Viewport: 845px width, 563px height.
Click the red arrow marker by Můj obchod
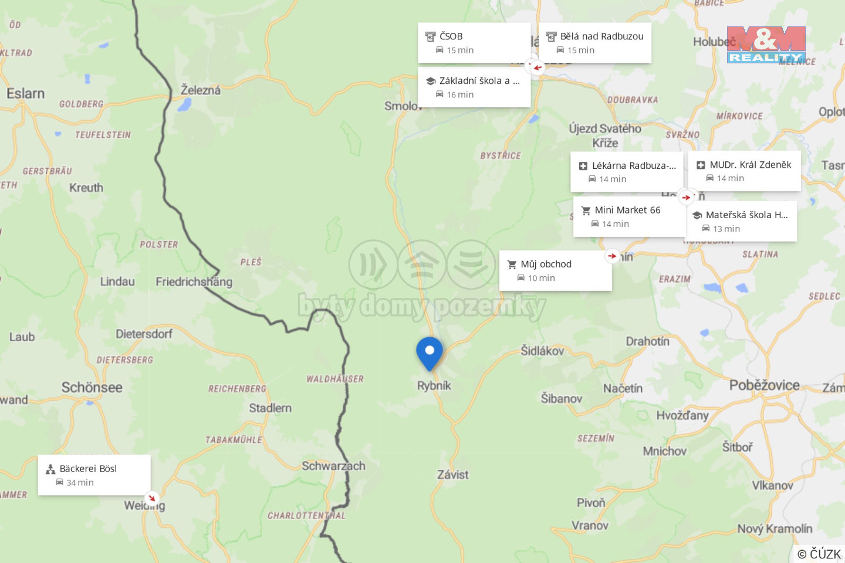click(x=612, y=256)
